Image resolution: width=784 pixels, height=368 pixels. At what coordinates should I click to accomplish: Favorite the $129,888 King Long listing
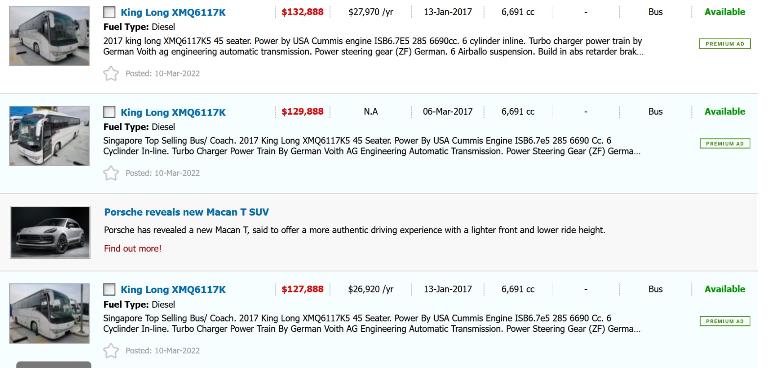click(x=111, y=173)
